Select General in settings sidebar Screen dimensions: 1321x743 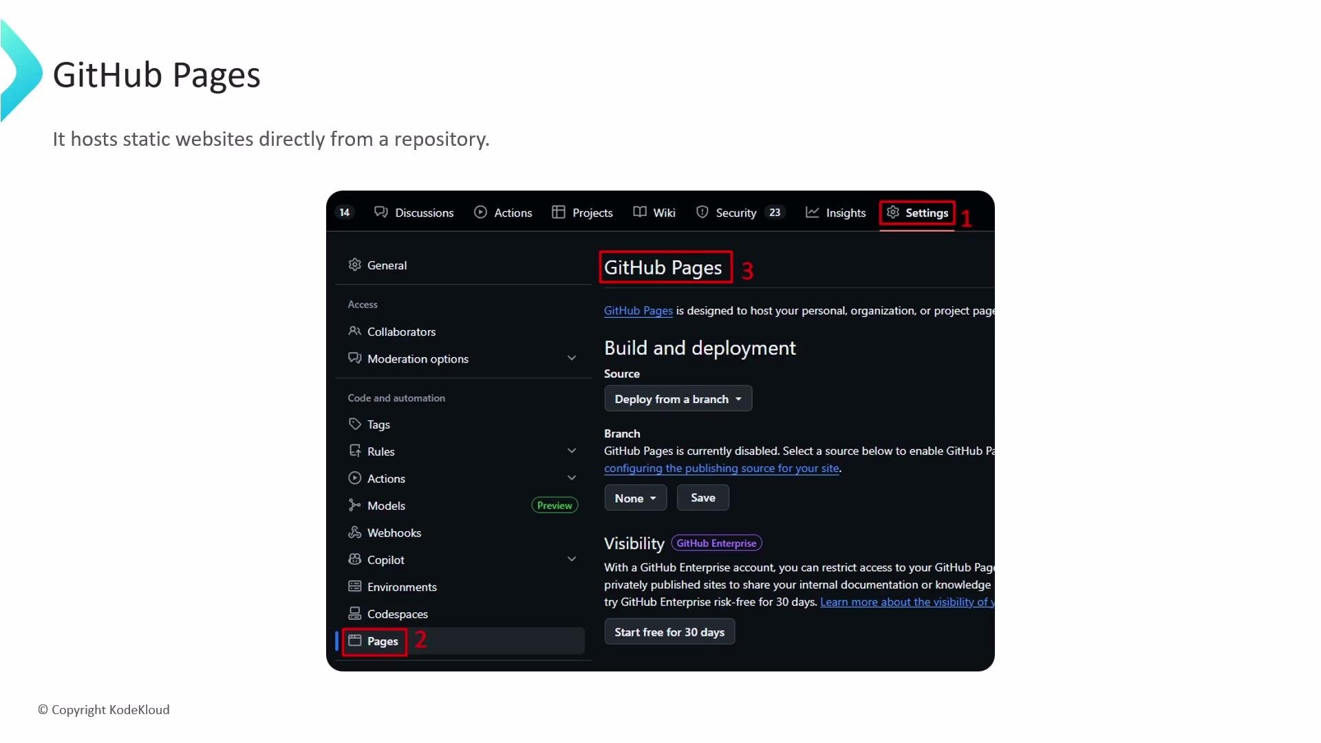(462, 265)
